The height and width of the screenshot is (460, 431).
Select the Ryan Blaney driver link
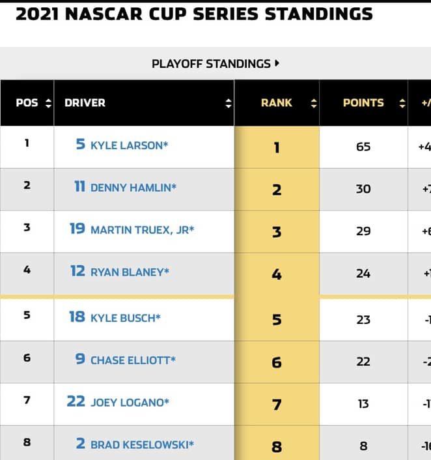coord(130,272)
